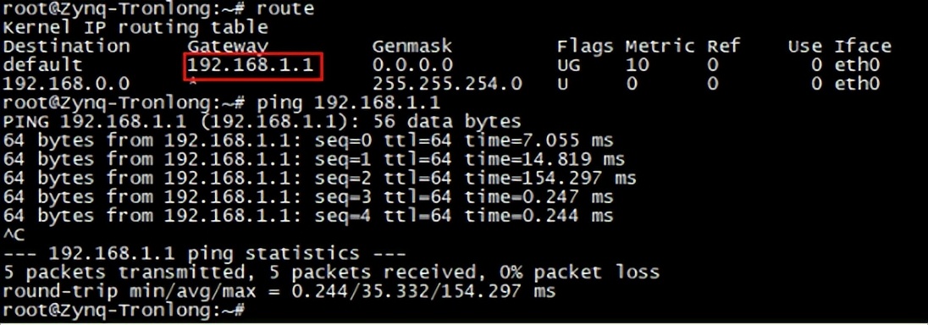This screenshot has height=325, width=928.
Task: Select the seq=4 ping reply line
Action: 308,216
